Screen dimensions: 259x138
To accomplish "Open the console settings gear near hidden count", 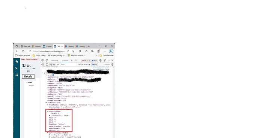I will click(112, 65).
